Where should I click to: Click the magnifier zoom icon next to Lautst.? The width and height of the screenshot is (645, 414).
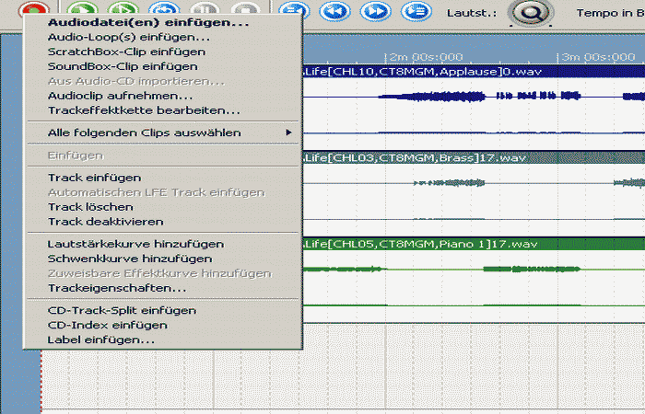[x=530, y=13]
